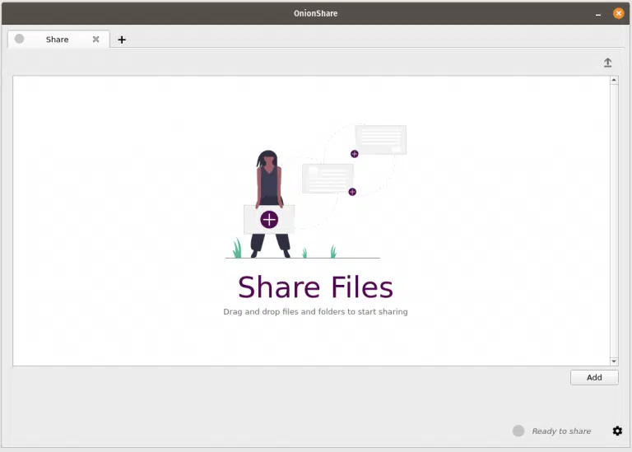632x452 pixels.
Task: Click the small purple plus near top document
Action: point(355,154)
